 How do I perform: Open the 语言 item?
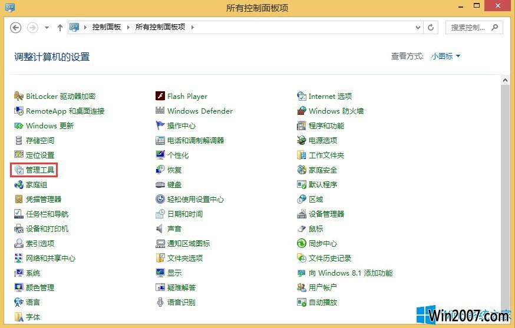[x=27, y=302]
